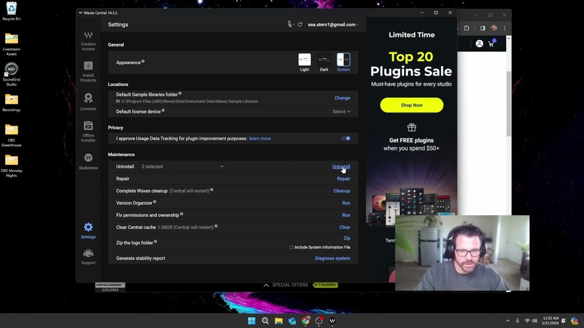The height and width of the screenshot is (328, 584).
Task: Show info tooltip for Appearance
Action: pyautogui.click(x=143, y=61)
